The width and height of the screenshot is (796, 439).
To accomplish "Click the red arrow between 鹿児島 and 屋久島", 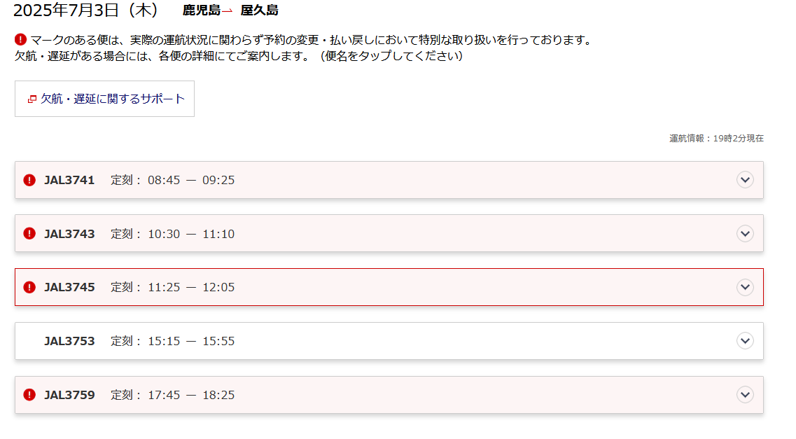I will tap(228, 11).
